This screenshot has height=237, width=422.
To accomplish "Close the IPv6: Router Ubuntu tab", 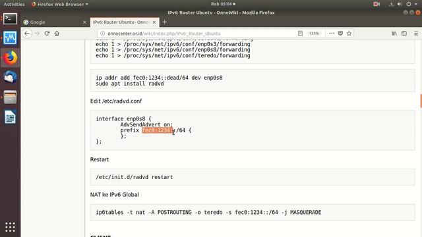I will [154, 22].
